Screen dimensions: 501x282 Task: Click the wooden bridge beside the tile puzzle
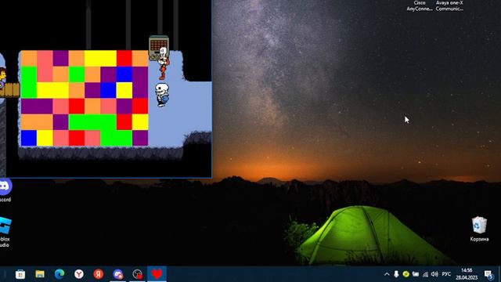[x=9, y=90]
